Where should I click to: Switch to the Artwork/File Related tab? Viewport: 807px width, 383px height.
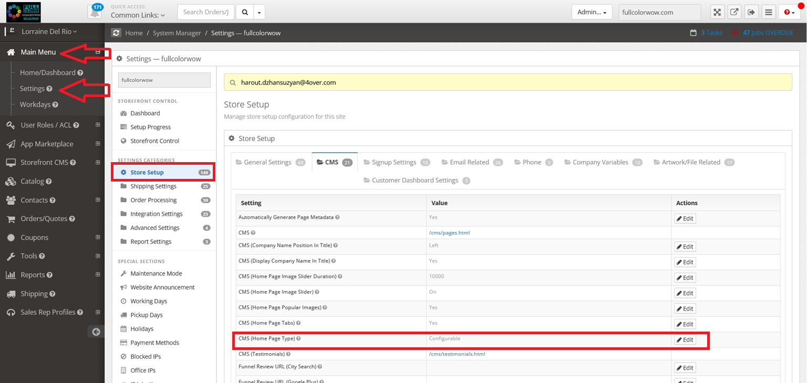pos(694,162)
